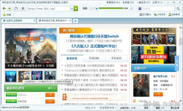183x111 pixels.
Task: Click 全屏(F11) fullscreen option
Action: (x=158, y=2)
